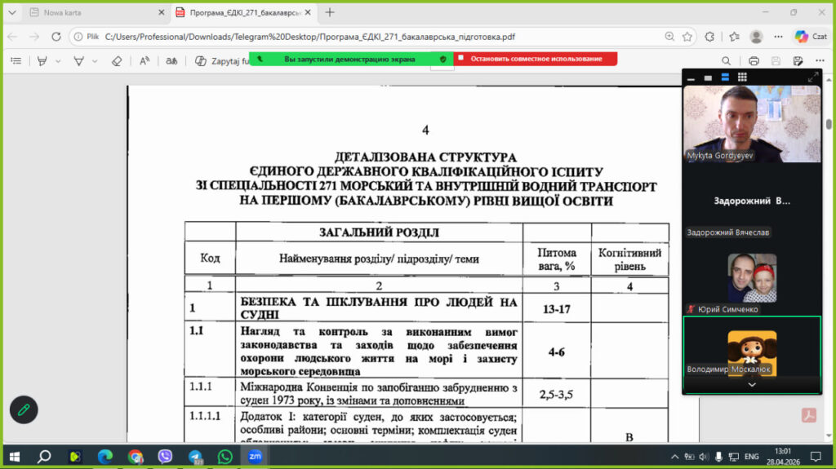Open Google Chrome from taskbar
This screenshot has width=836, height=469.
tap(136, 457)
